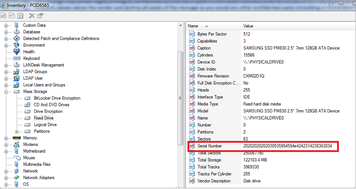
Task: Maximize the Inventory window
Action: click(x=341, y=4)
